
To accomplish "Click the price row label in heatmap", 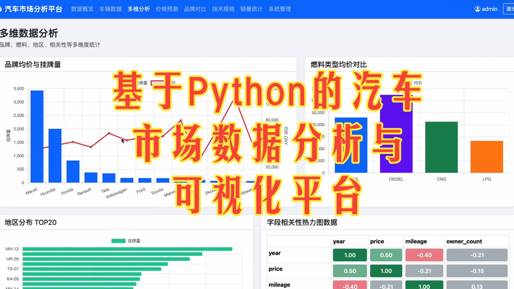I will pos(275,269).
